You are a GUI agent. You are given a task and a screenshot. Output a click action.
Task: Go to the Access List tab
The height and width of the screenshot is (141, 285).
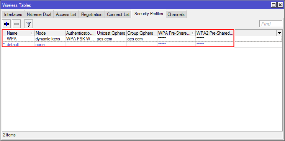click(x=66, y=14)
